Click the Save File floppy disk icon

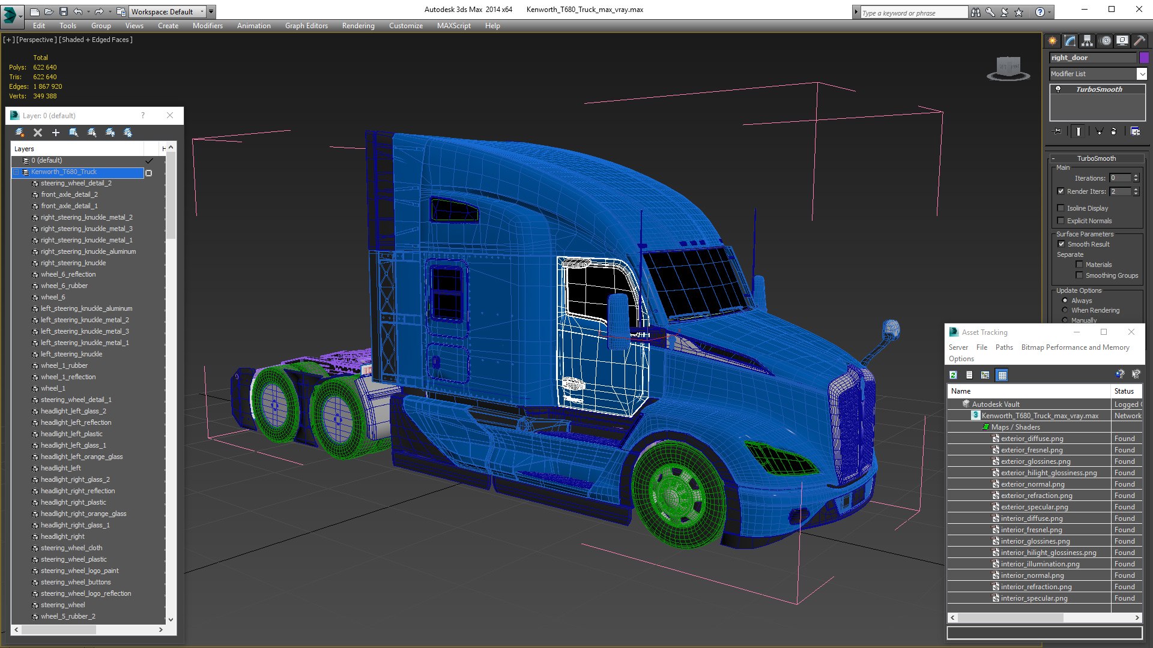tap(63, 11)
